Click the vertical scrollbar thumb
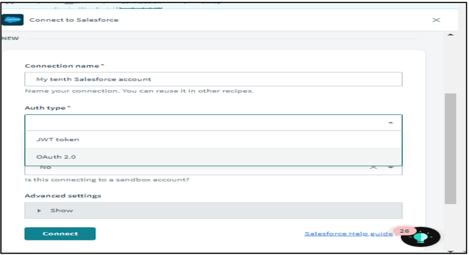469x255 pixels. pos(450,149)
